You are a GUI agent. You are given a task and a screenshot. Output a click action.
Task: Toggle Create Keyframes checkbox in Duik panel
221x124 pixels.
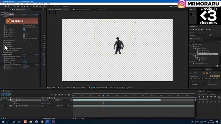click(206, 85)
